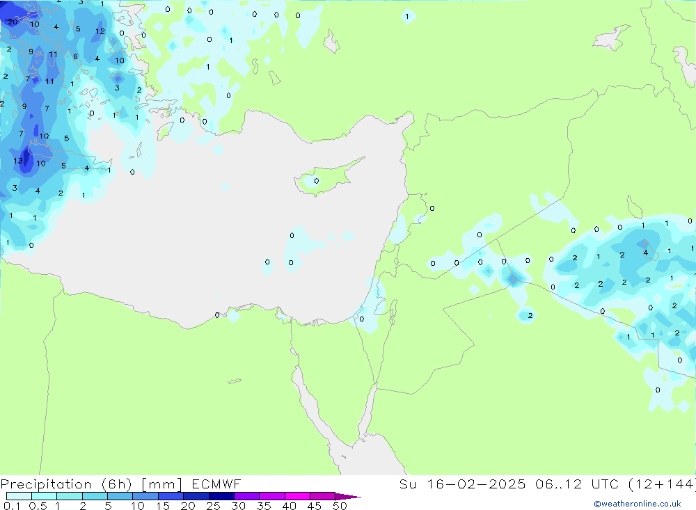Pick the 15 to 20 mm legend swatch
The height and width of the screenshot is (510, 696).
pos(171,496)
